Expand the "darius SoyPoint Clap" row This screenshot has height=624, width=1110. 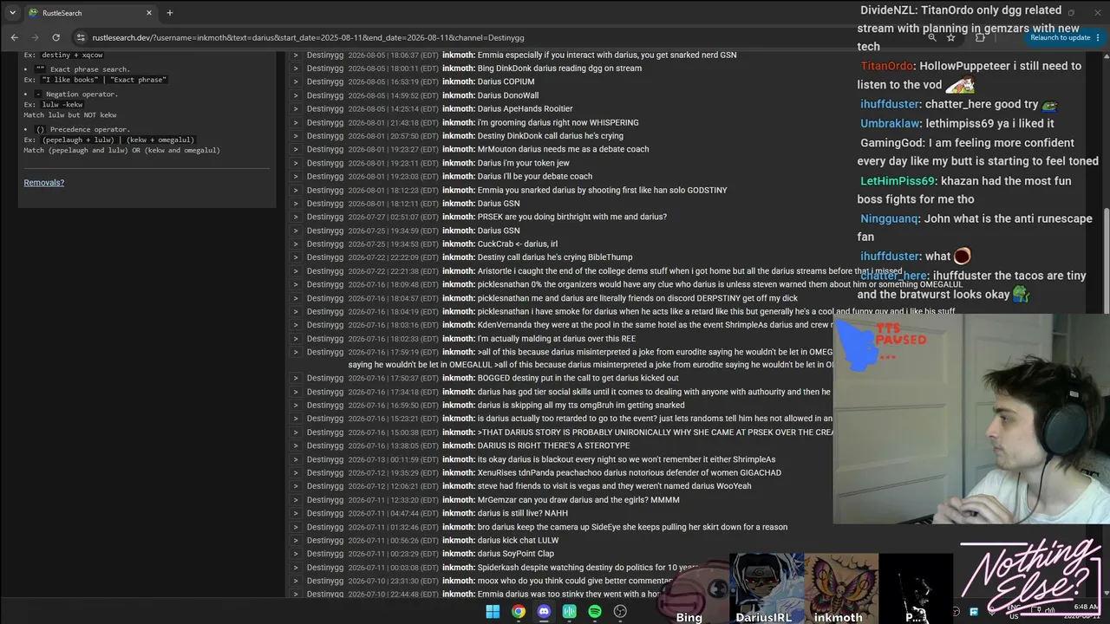tap(296, 554)
